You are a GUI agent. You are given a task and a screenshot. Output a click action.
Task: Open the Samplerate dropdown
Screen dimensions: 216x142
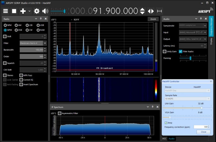[x=205, y=26]
